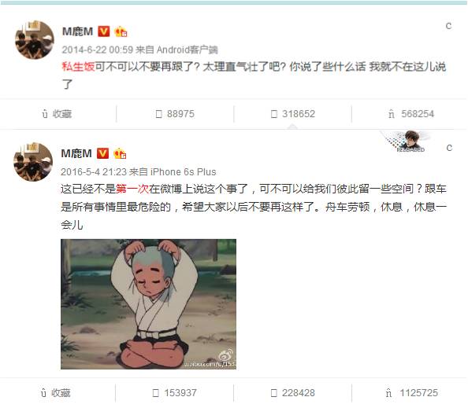Image resolution: width=468 pixels, height=408 pixels.
Task: Click 收藏 to favorite the 2016 post
Action: click(x=55, y=393)
